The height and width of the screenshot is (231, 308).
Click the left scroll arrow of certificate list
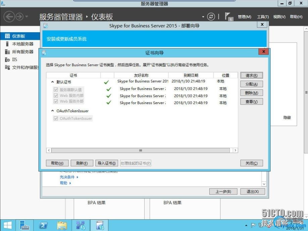(49, 150)
